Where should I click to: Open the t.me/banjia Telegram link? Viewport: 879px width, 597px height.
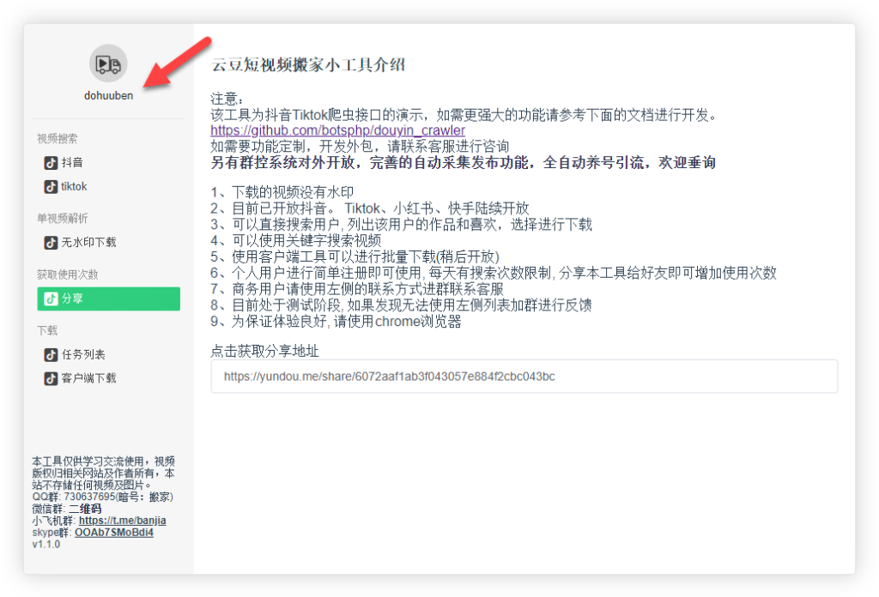[x=122, y=521]
